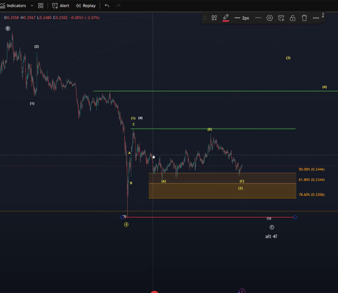Click the circled B label at top left

(x=8, y=29)
